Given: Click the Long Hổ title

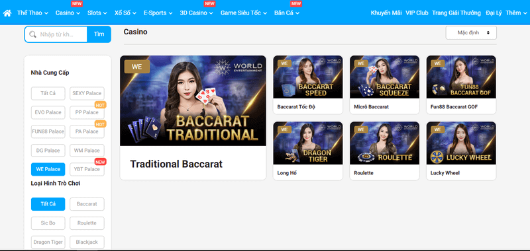Looking at the screenshot, I should 288,173.
